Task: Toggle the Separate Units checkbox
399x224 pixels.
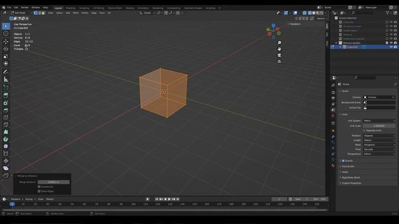Action: pyautogui.click(x=364, y=131)
